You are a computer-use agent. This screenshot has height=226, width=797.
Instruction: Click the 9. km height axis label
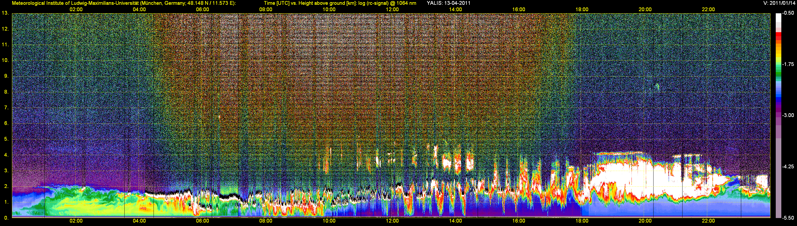point(6,76)
